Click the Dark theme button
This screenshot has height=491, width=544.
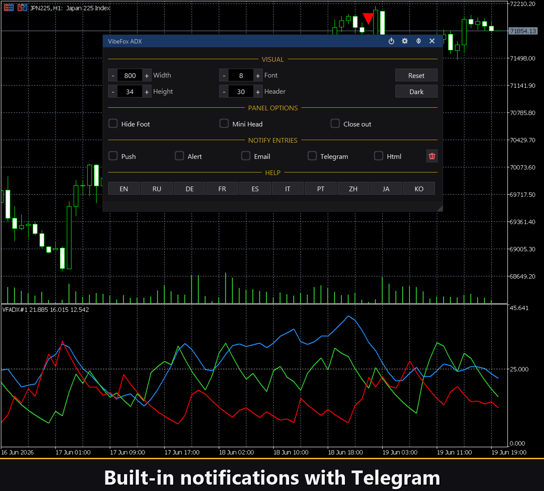(x=416, y=91)
